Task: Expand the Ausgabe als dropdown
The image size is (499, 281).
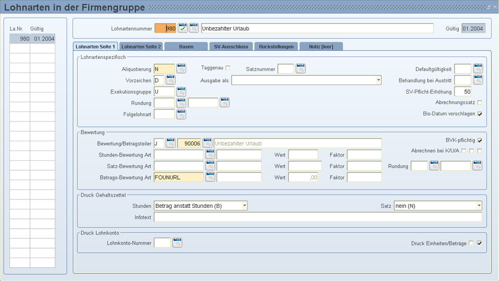Action: (x=378, y=80)
